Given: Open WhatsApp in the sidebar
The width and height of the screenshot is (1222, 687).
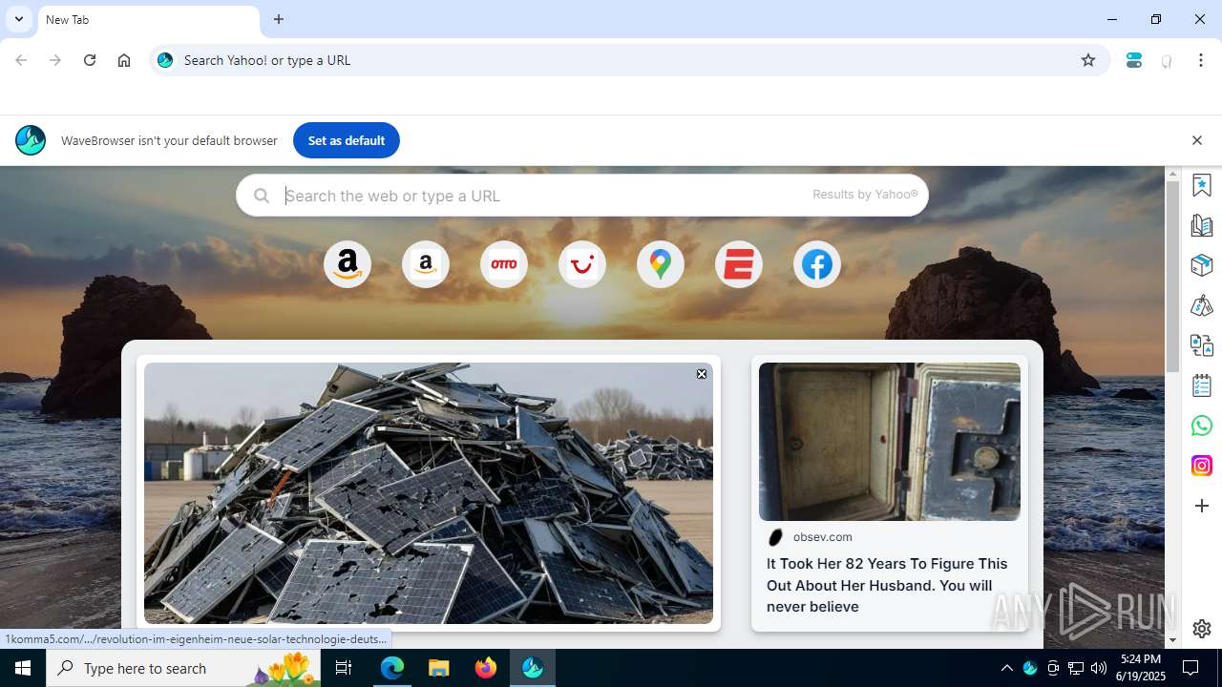Looking at the screenshot, I should click(x=1202, y=426).
